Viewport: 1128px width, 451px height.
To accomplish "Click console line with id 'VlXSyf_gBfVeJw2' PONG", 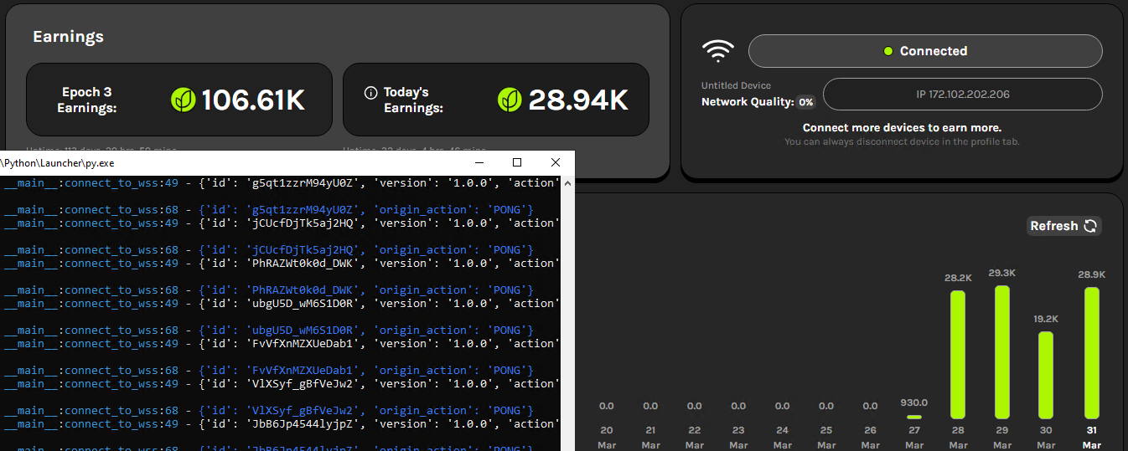I will [268, 410].
